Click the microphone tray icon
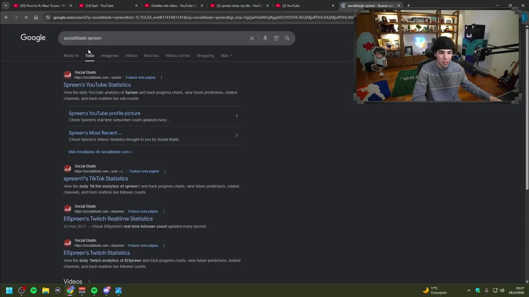Screen dimensions: 529x297 point(486,290)
